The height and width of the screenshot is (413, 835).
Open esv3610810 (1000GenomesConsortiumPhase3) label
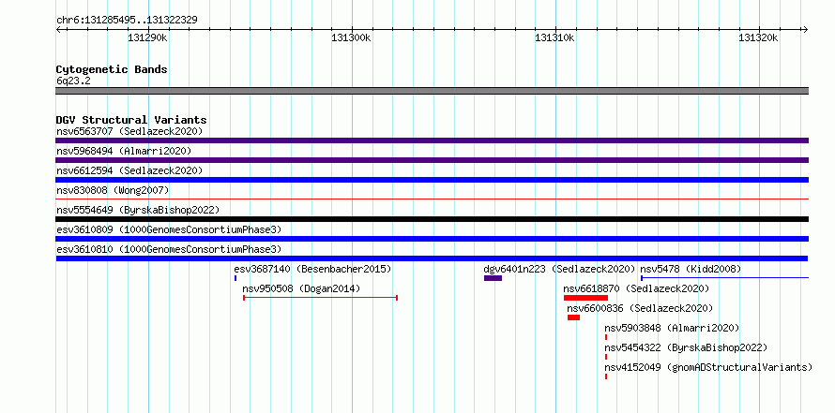(x=169, y=249)
